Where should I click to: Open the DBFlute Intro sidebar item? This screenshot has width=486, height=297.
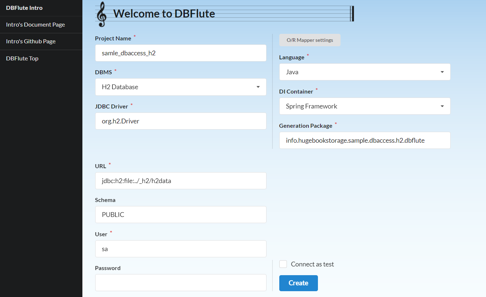coord(41,8)
